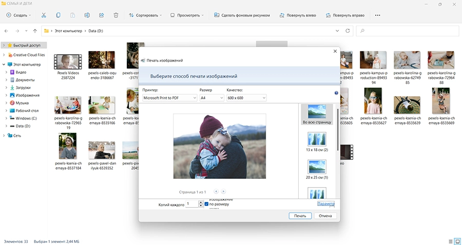The image size is (462, 245).
Task: Click the Cut scissors icon in toolbar
Action: (x=43, y=15)
